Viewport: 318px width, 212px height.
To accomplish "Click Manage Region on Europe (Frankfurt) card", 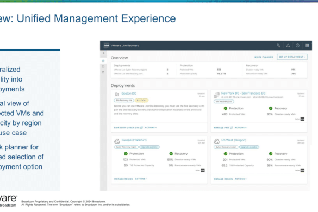I will (123, 179).
